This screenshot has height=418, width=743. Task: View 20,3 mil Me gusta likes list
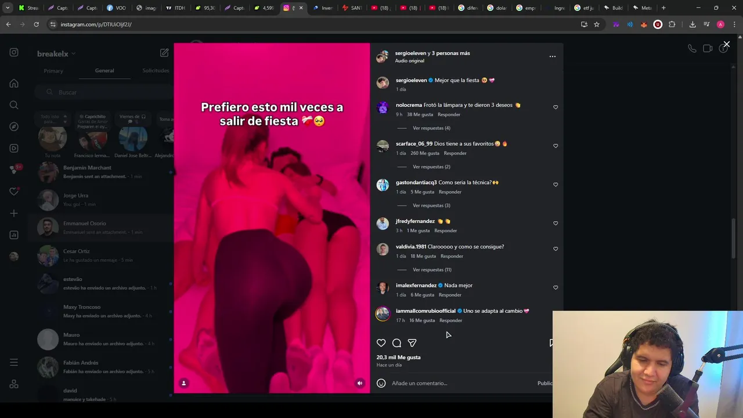[398, 358]
